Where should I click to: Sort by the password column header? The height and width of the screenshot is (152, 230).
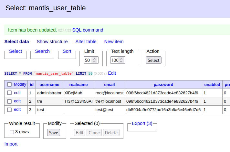[x=163, y=85]
